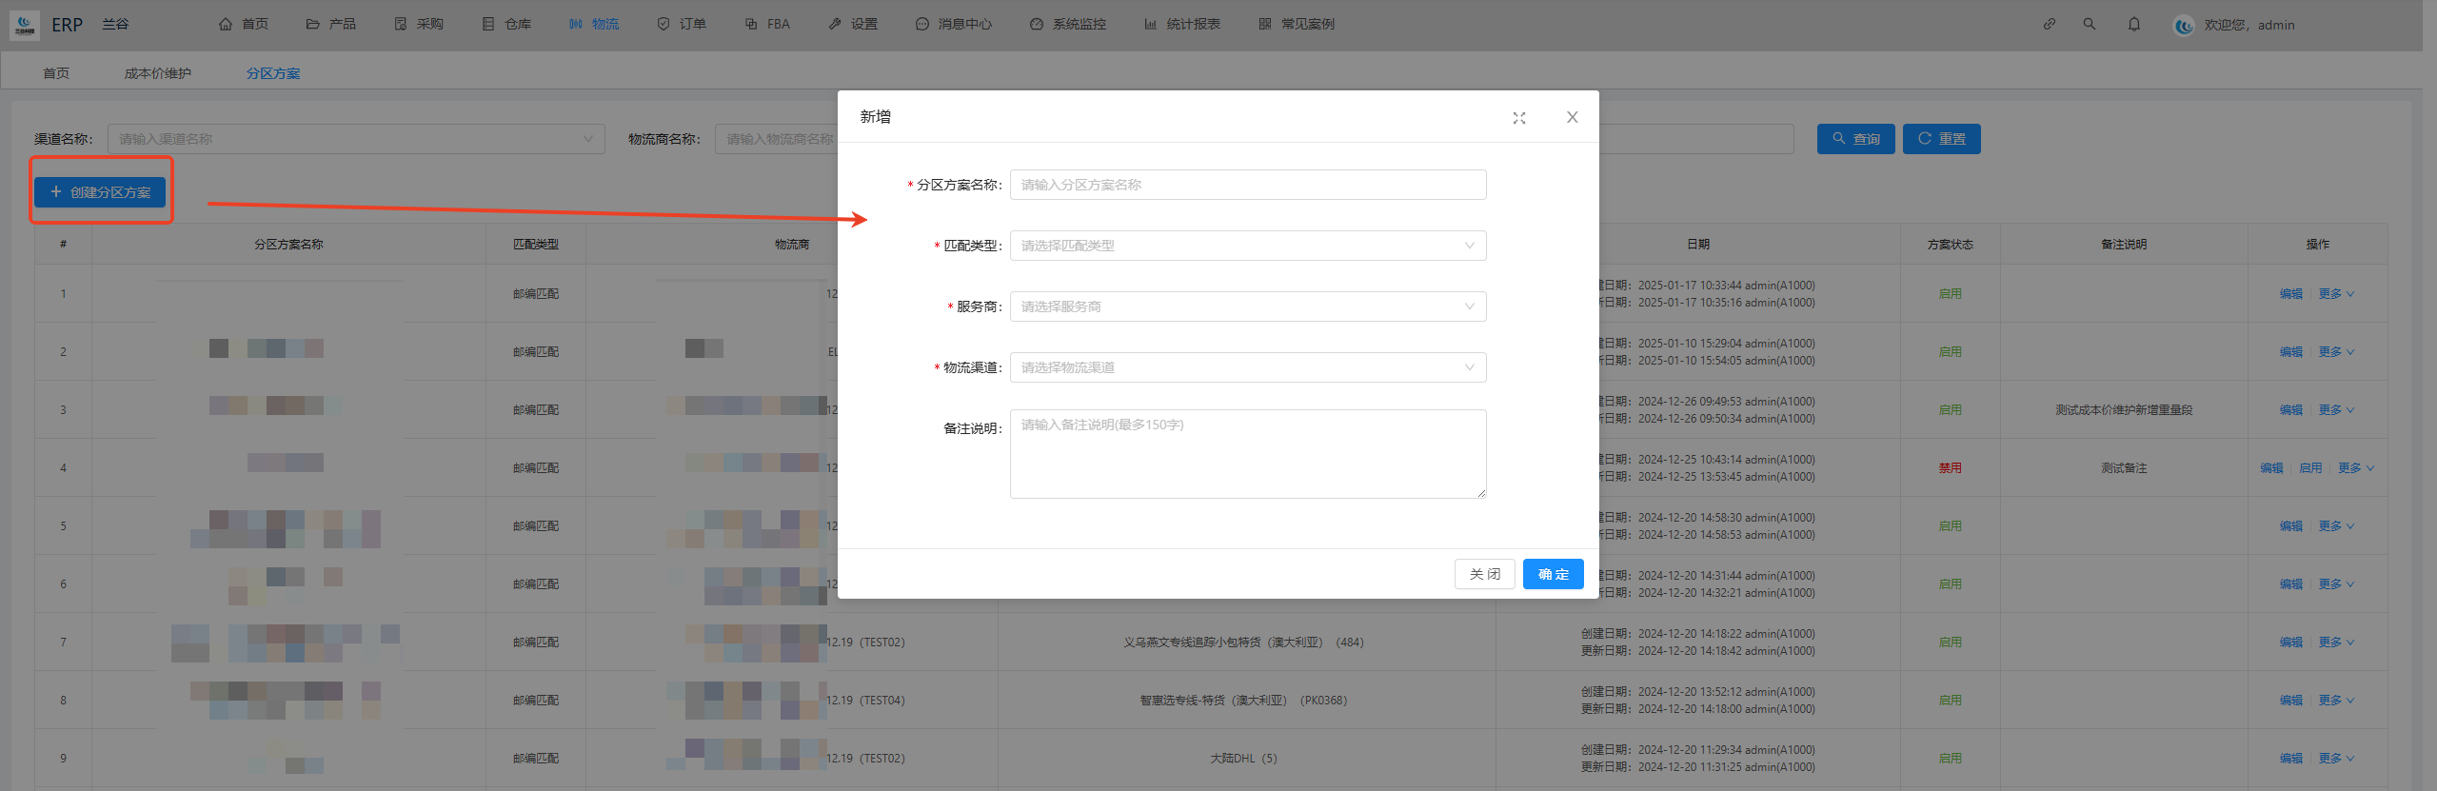Expand the 服务商 dropdown

1247,307
